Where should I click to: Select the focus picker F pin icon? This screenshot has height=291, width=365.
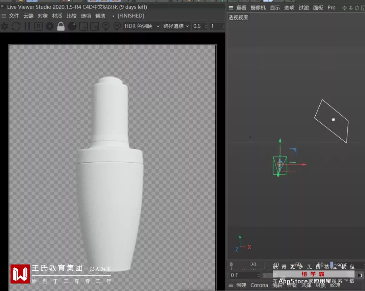(106, 26)
